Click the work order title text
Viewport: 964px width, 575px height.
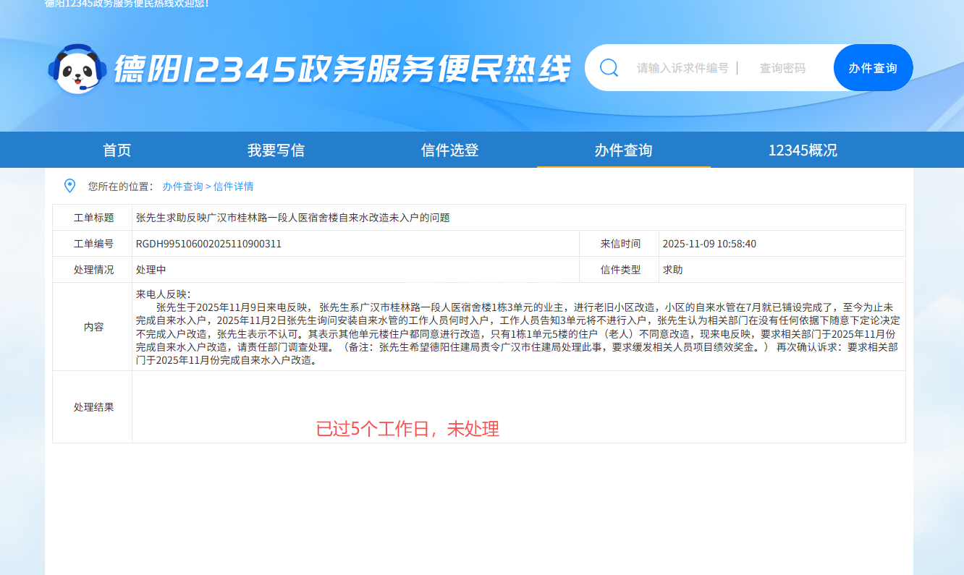(292, 218)
